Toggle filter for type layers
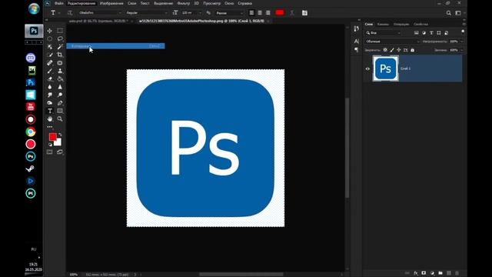Image resolution: width=492 pixels, height=277 pixels. [431, 32]
